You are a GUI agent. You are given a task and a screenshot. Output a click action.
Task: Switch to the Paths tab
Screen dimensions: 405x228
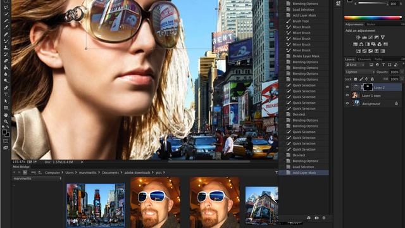pos(378,59)
